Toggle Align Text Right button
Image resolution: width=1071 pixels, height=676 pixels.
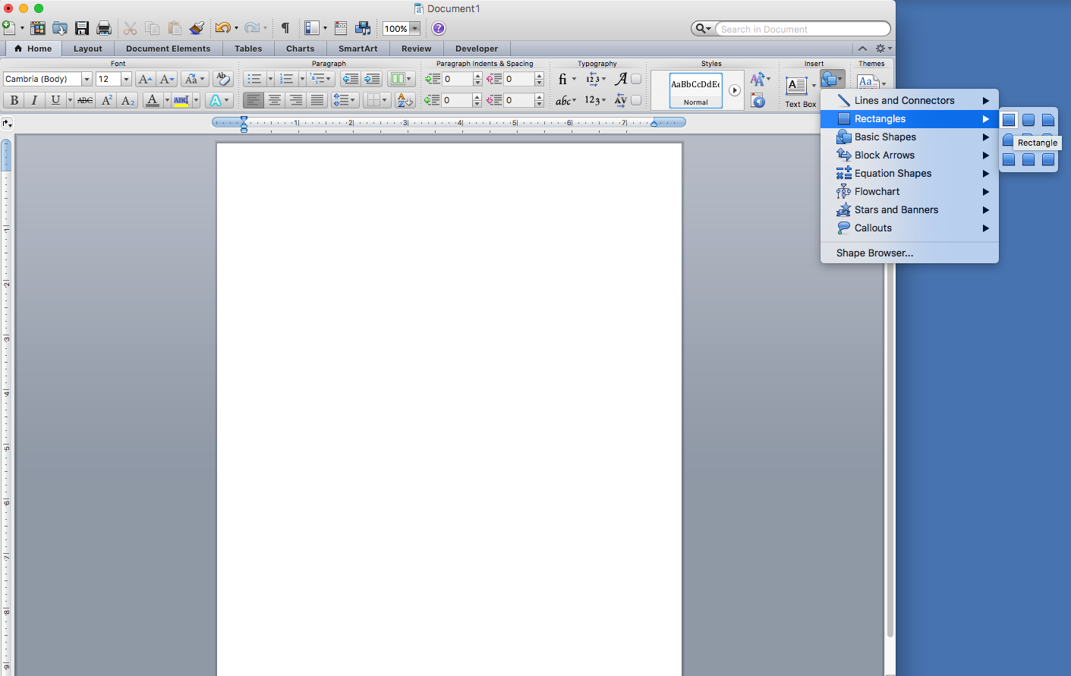click(296, 100)
